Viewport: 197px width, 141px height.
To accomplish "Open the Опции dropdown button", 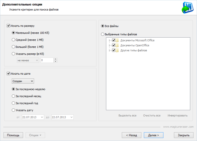I will 35,135.
